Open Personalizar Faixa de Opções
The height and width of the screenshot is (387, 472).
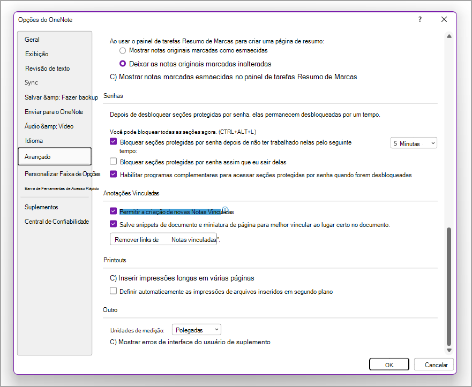[x=62, y=174]
